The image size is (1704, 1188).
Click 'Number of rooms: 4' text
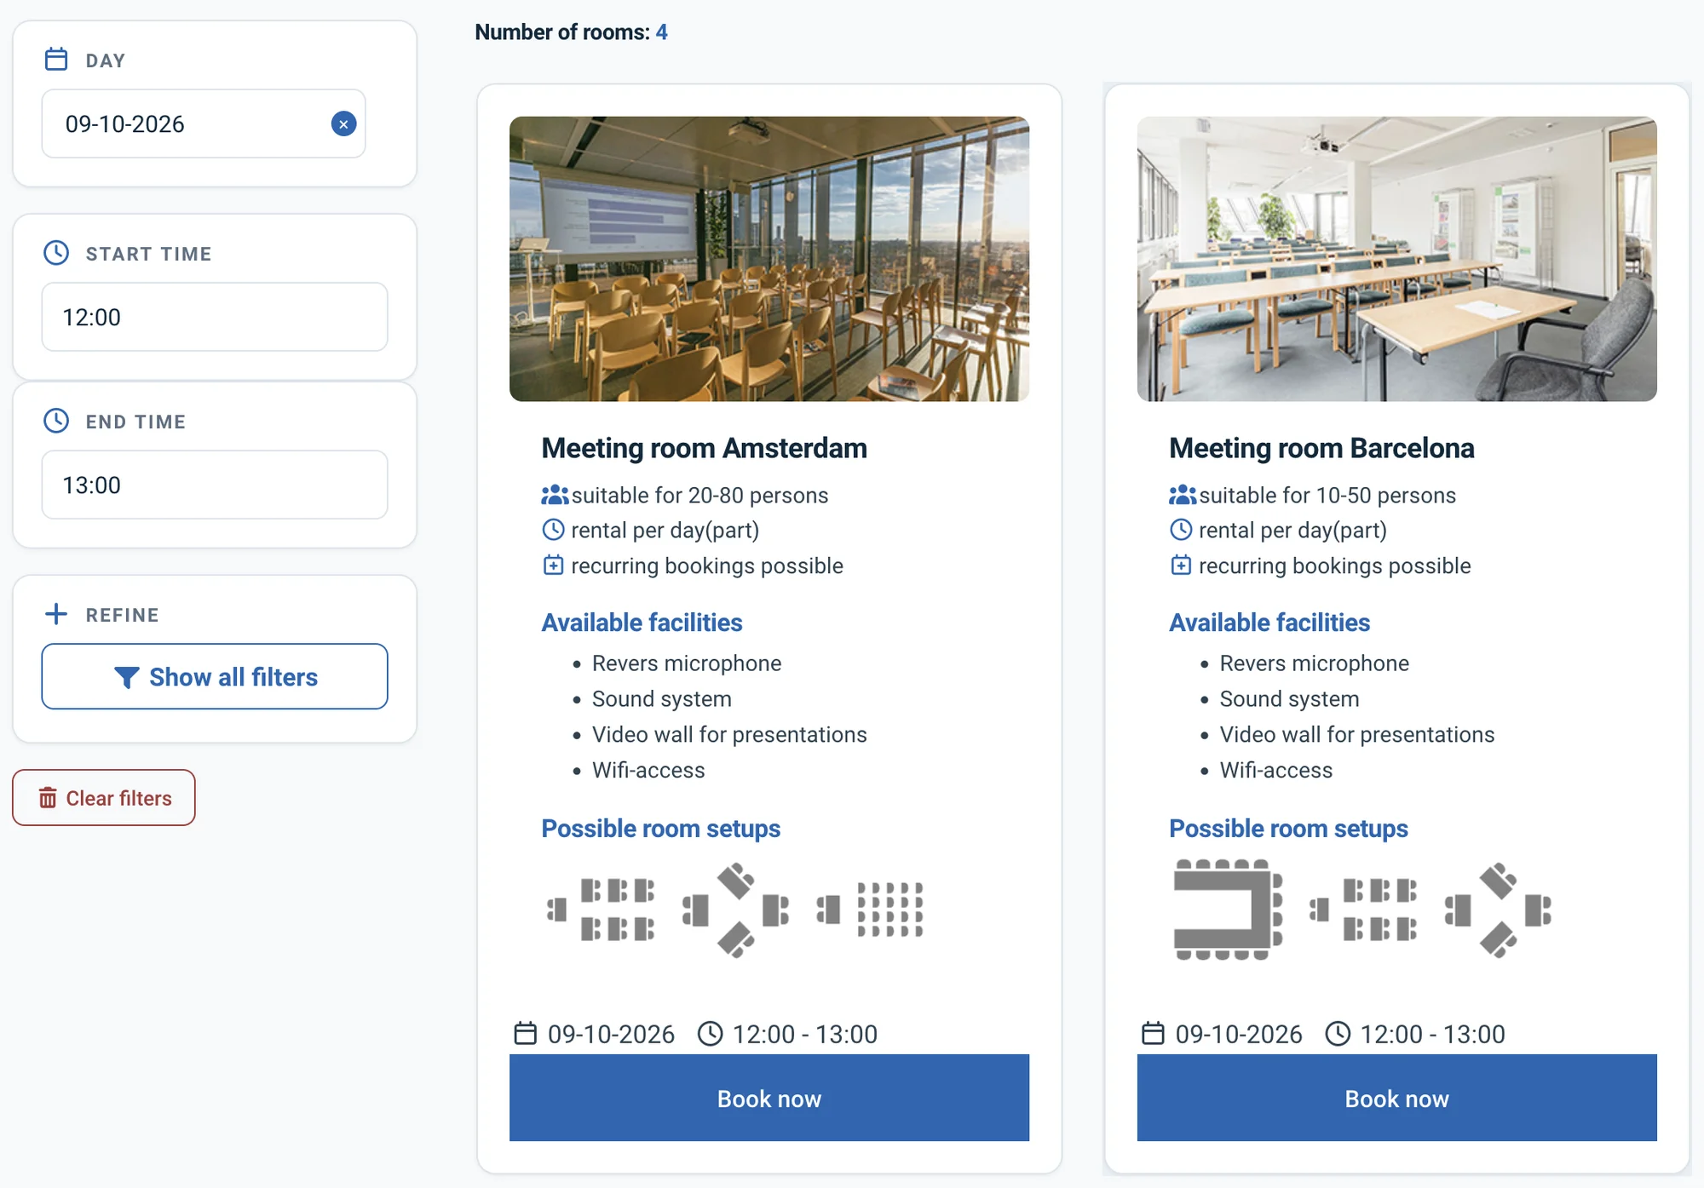pos(571,32)
